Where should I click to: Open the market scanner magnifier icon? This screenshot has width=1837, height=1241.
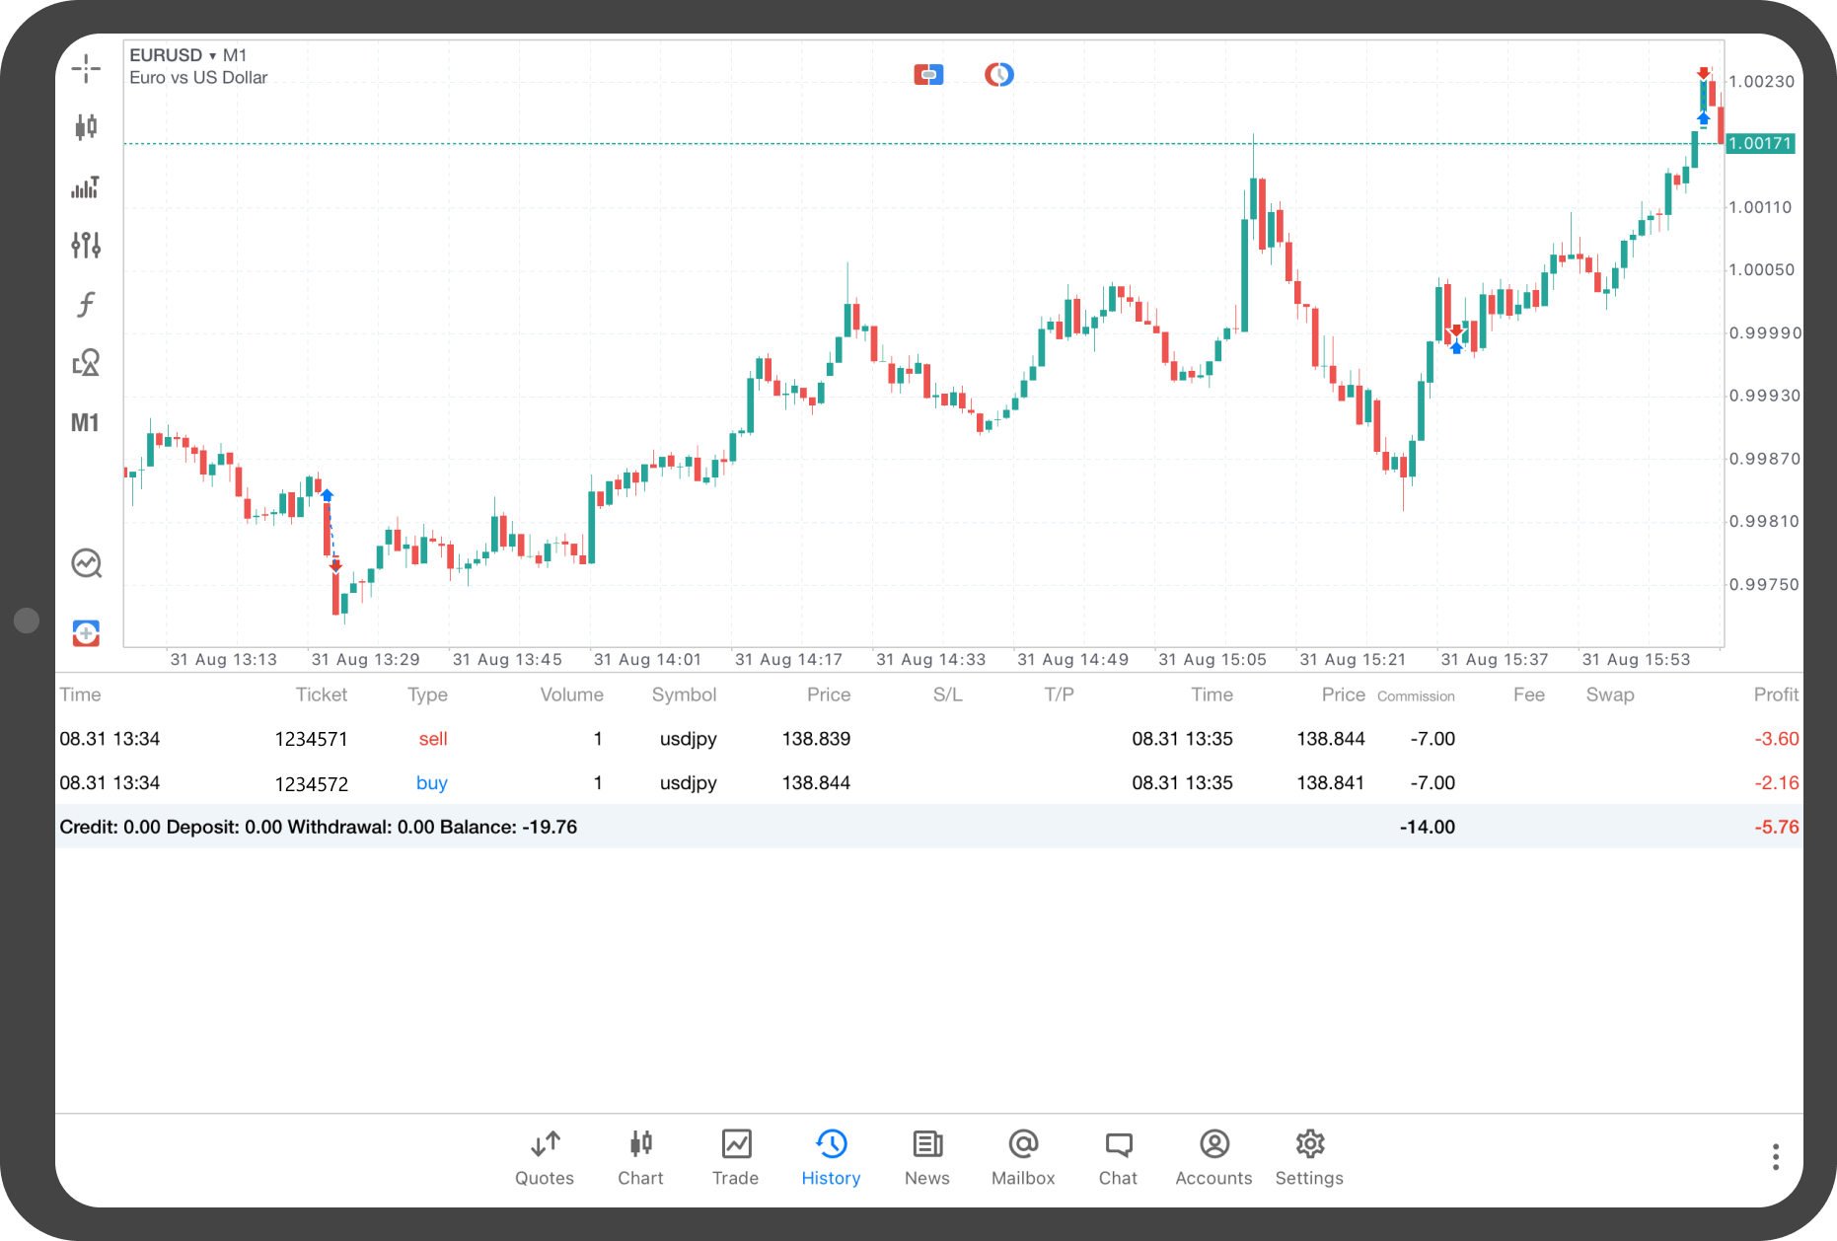(x=86, y=562)
